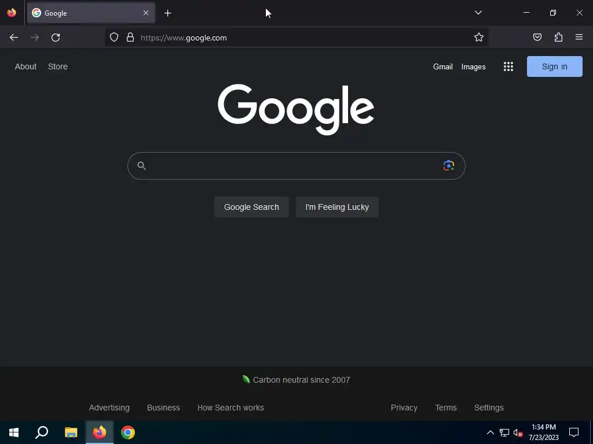Click the Firefox taskbar icon

pos(100,432)
